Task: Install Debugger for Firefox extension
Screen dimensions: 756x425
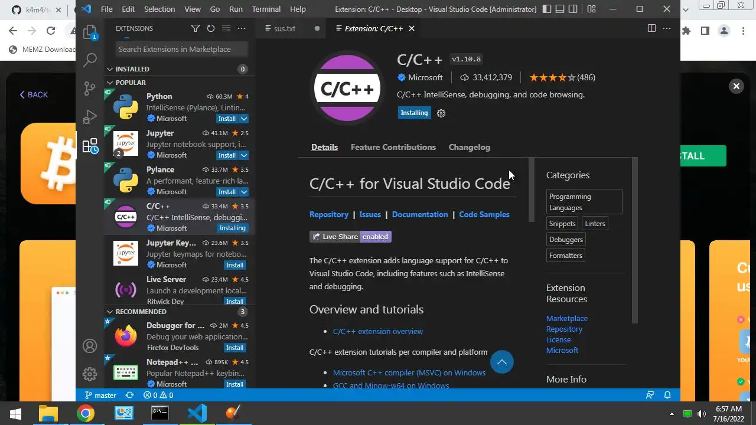Action: tap(234, 348)
